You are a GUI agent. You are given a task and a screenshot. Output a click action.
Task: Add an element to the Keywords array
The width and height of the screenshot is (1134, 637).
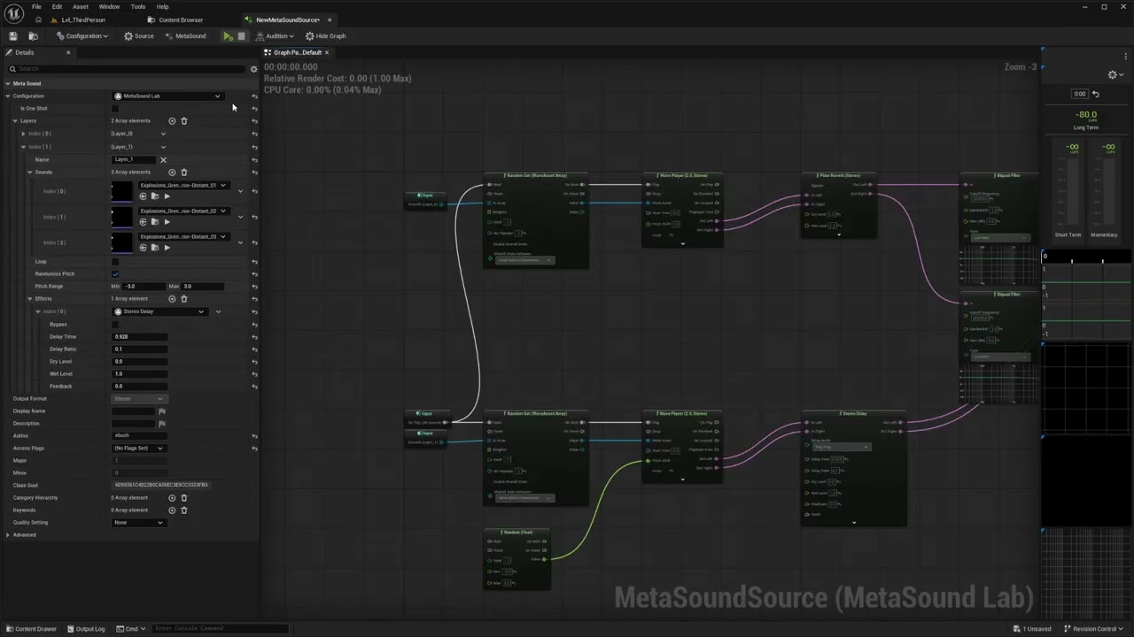click(172, 510)
